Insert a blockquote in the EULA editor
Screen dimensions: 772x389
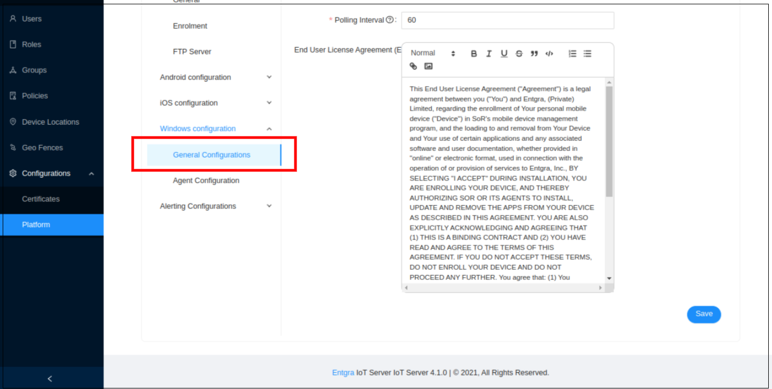tap(533, 53)
